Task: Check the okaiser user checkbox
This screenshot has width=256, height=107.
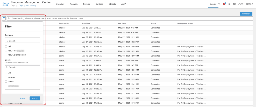Action: click(6, 77)
